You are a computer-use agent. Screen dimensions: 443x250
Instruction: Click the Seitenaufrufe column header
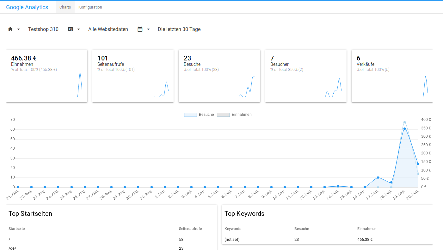point(190,228)
